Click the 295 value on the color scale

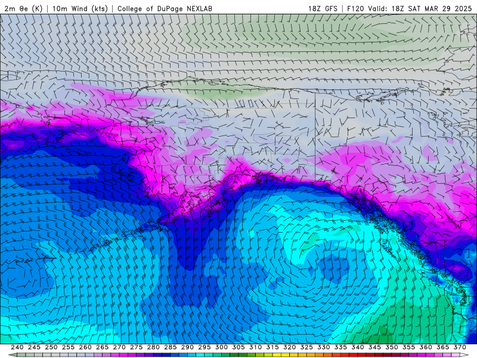point(205,347)
